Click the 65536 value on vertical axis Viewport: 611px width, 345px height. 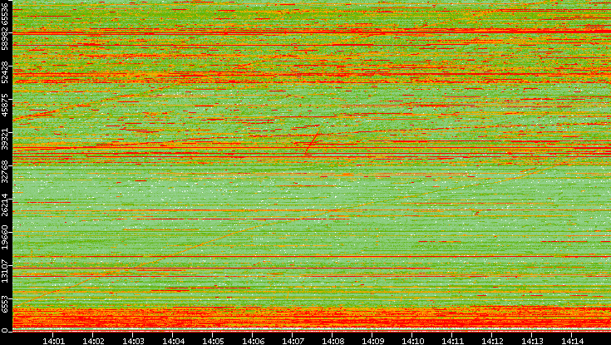[6, 14]
